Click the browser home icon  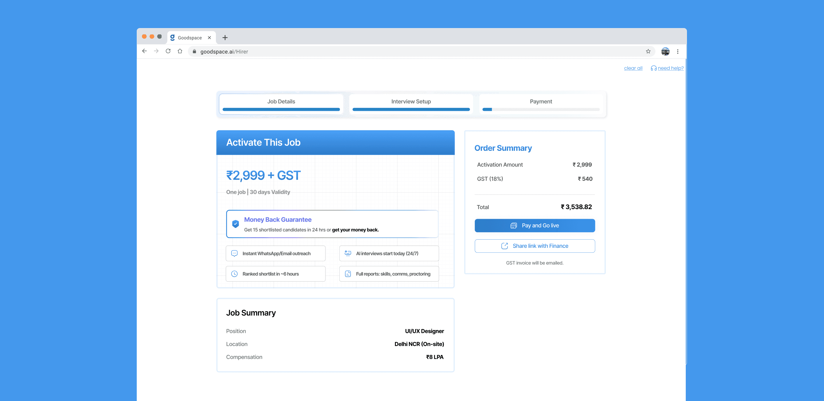point(180,51)
